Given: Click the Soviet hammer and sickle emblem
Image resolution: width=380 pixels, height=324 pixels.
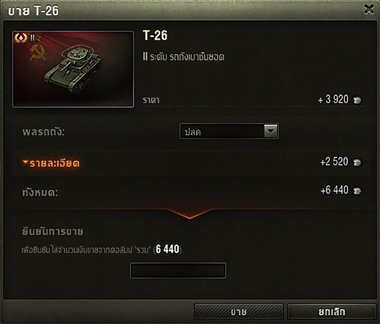Looking at the screenshot, I should click(x=38, y=52).
